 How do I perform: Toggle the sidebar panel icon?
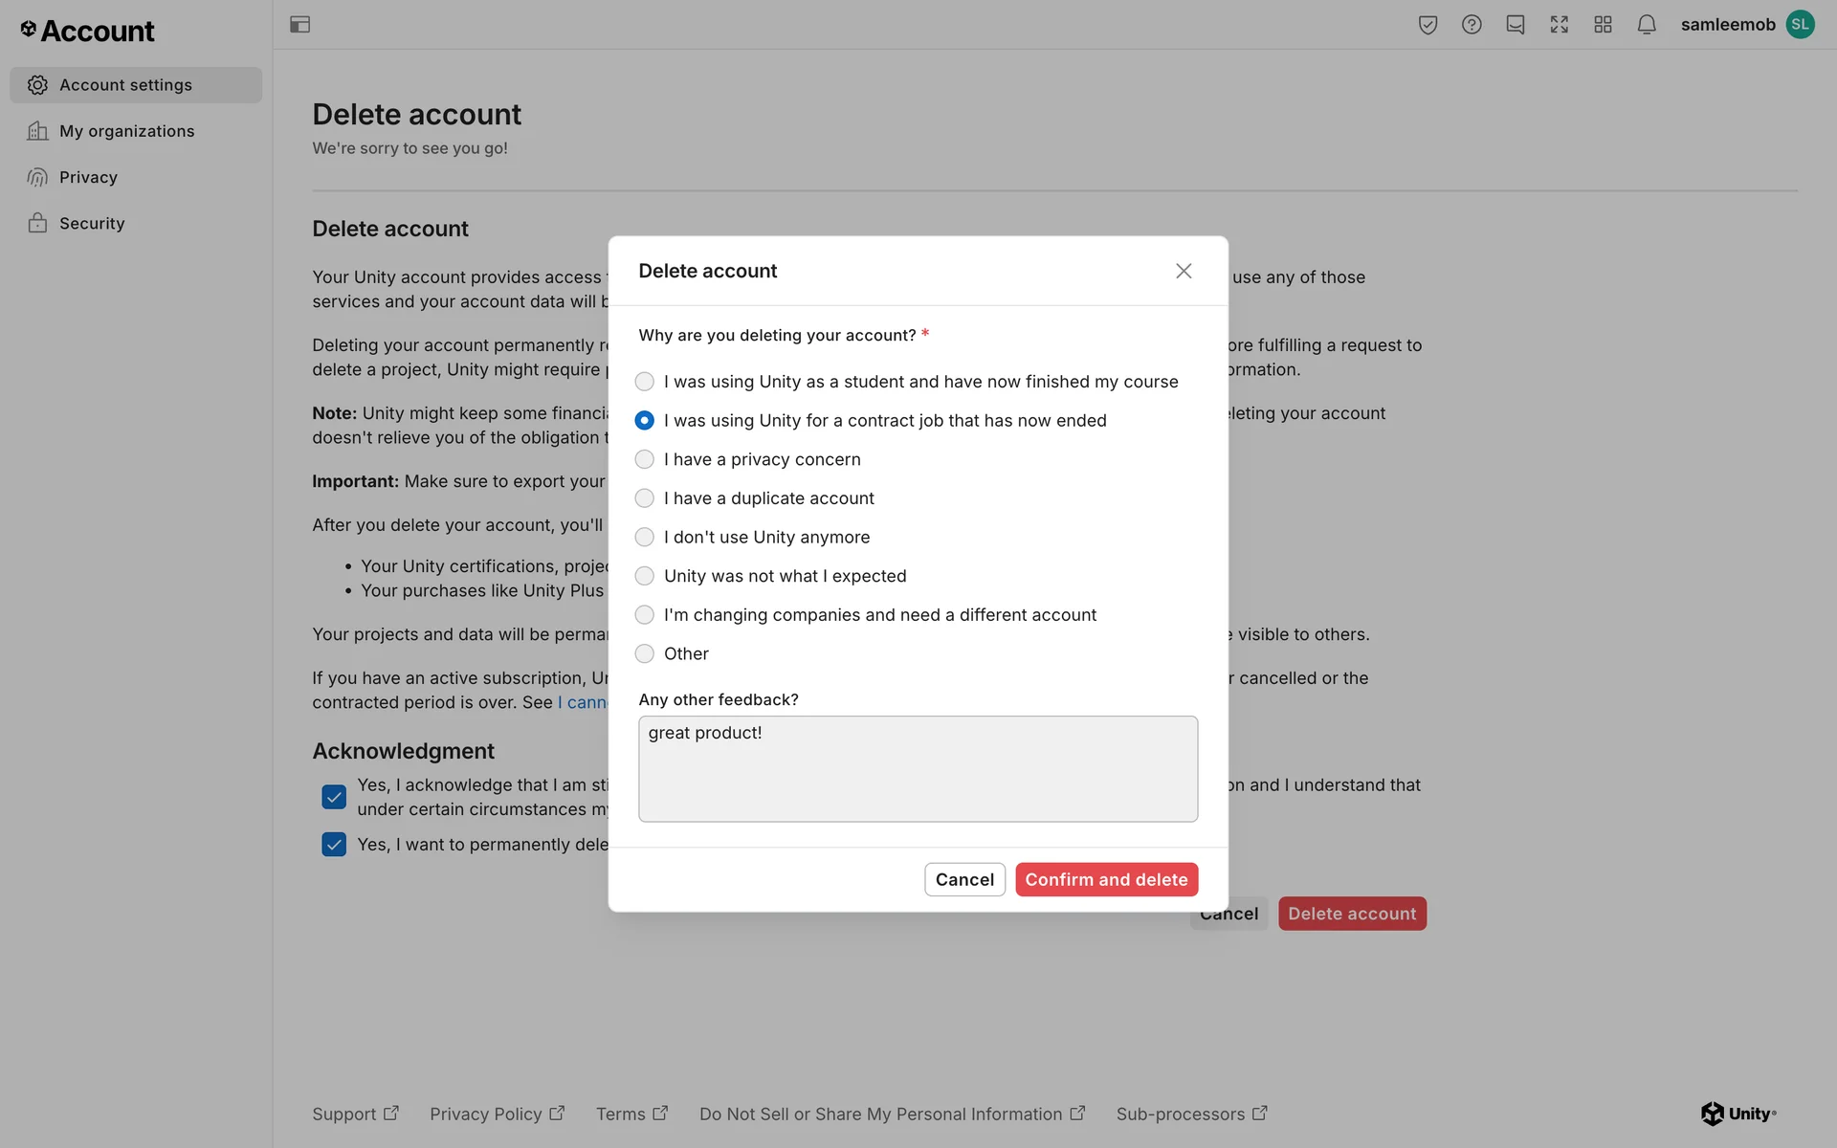tap(299, 25)
